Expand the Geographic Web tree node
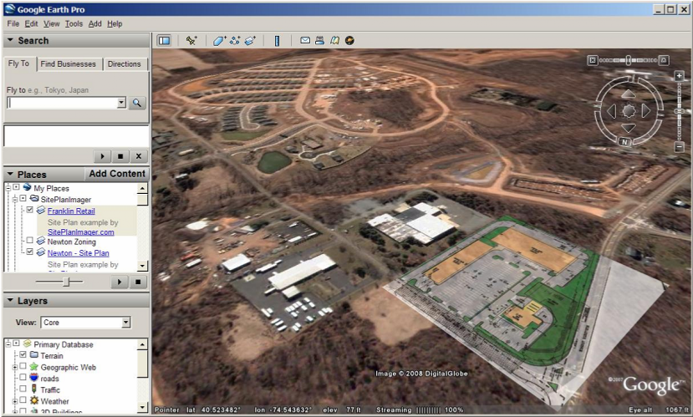 click(x=14, y=367)
